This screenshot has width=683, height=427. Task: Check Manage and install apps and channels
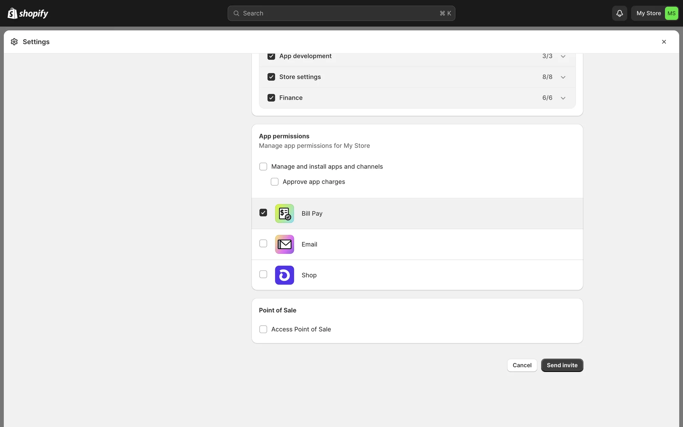(x=263, y=167)
